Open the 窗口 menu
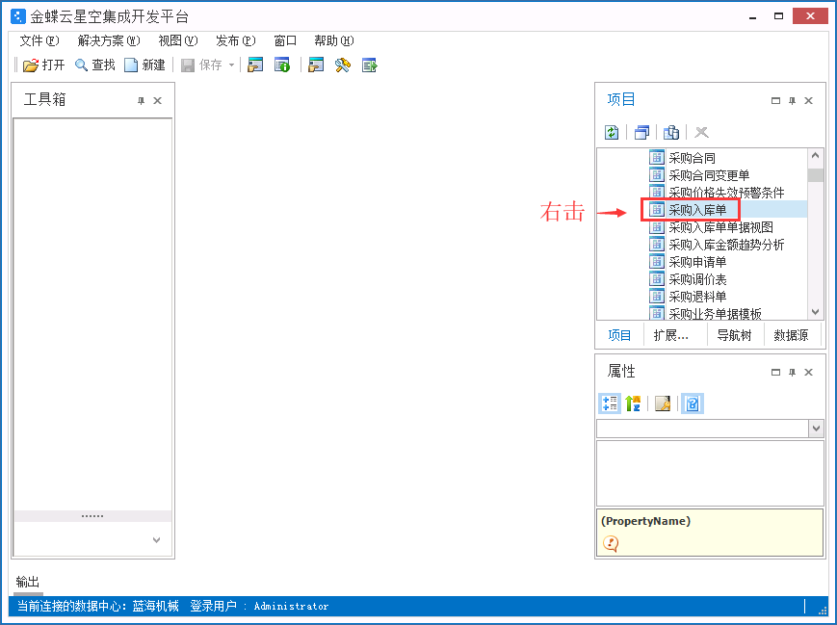This screenshot has width=837, height=625. 285,40
